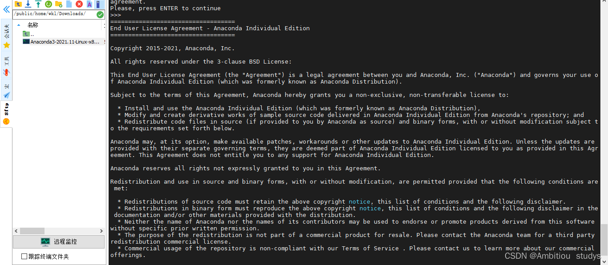The height and width of the screenshot is (265, 608).
Task: Sort files by 名称 column header
Action: (33, 25)
